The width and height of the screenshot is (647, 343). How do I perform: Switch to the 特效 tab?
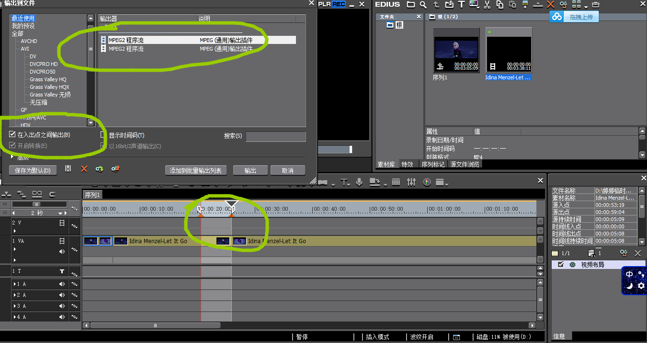click(407, 164)
